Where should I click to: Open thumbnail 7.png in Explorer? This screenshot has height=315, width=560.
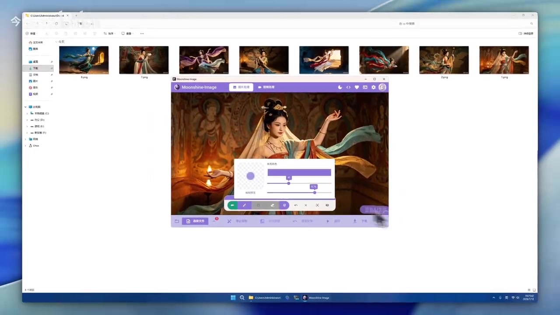(144, 60)
